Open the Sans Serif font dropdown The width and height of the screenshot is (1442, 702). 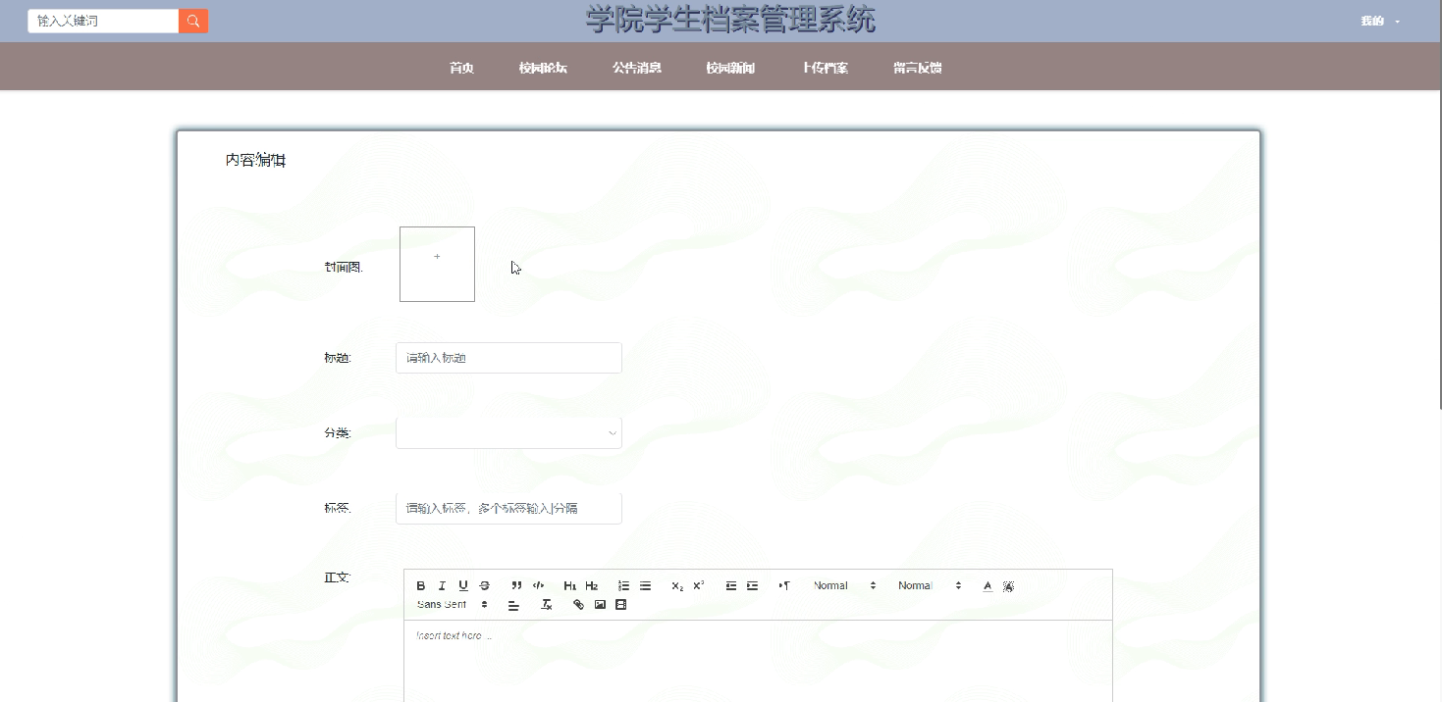[x=453, y=605]
